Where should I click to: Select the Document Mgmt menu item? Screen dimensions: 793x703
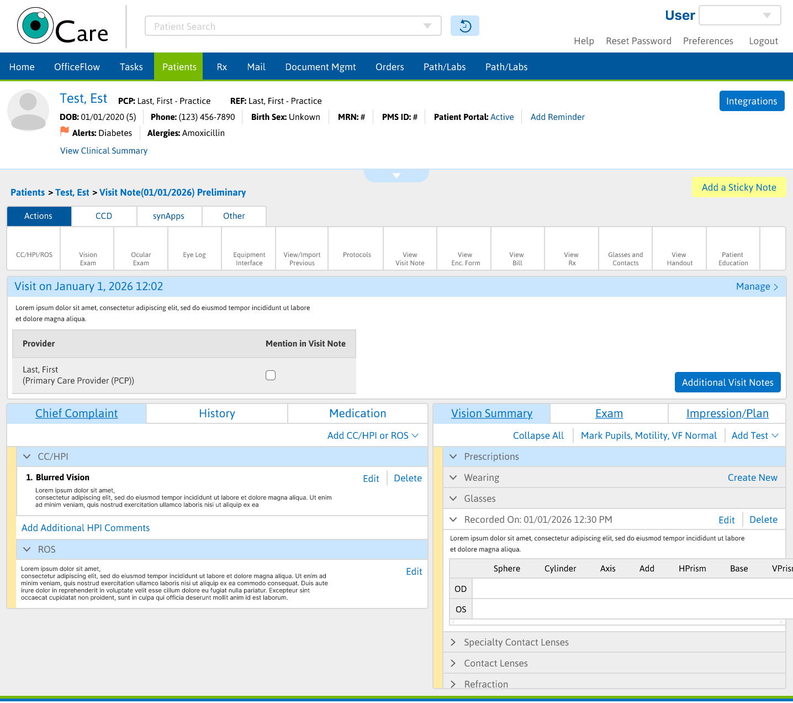pyautogui.click(x=320, y=67)
